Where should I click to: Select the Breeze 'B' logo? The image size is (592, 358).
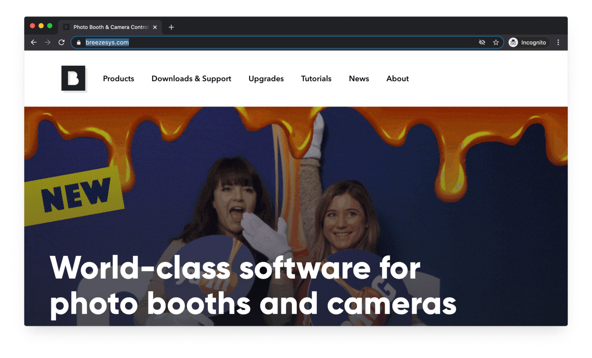click(73, 78)
